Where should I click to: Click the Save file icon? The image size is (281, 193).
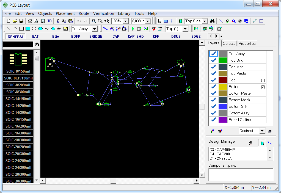[21, 21]
